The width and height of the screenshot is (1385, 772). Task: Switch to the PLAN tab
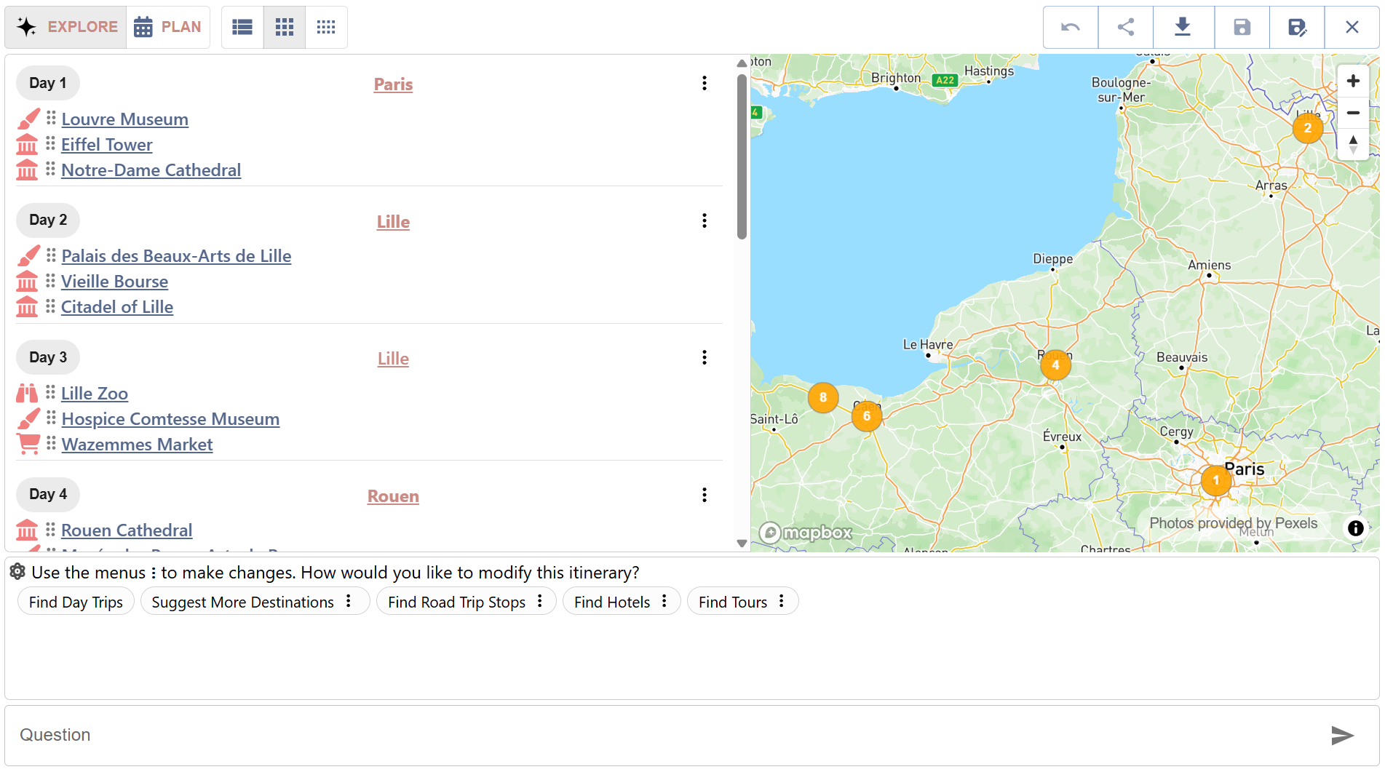(x=168, y=27)
